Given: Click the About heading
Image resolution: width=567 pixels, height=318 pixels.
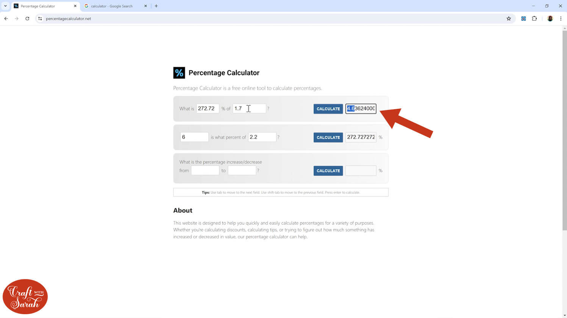Looking at the screenshot, I should coord(183,210).
